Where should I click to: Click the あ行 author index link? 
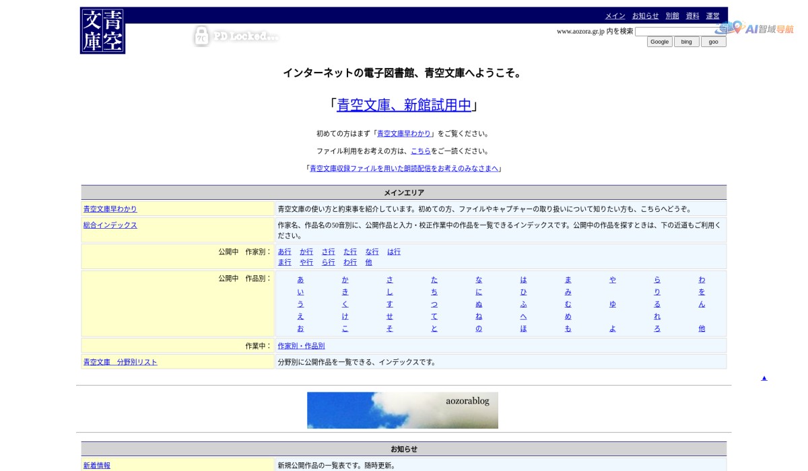[284, 251]
